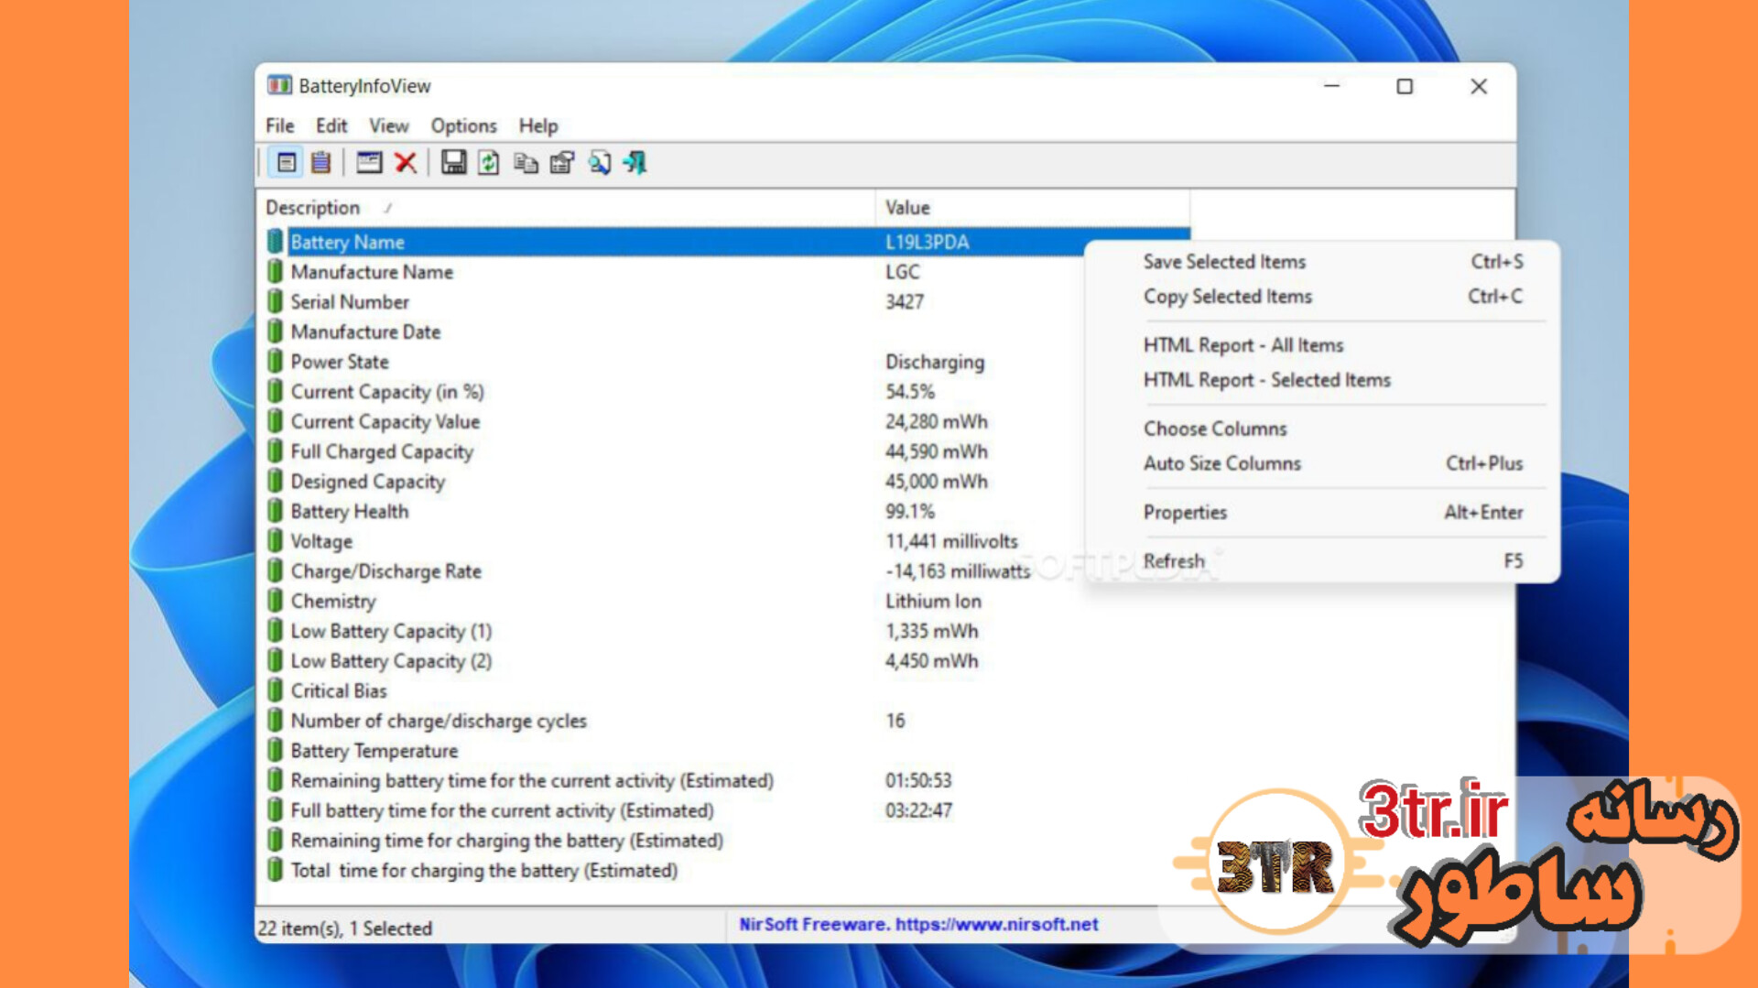
Task: Open the File menu
Action: click(280, 125)
